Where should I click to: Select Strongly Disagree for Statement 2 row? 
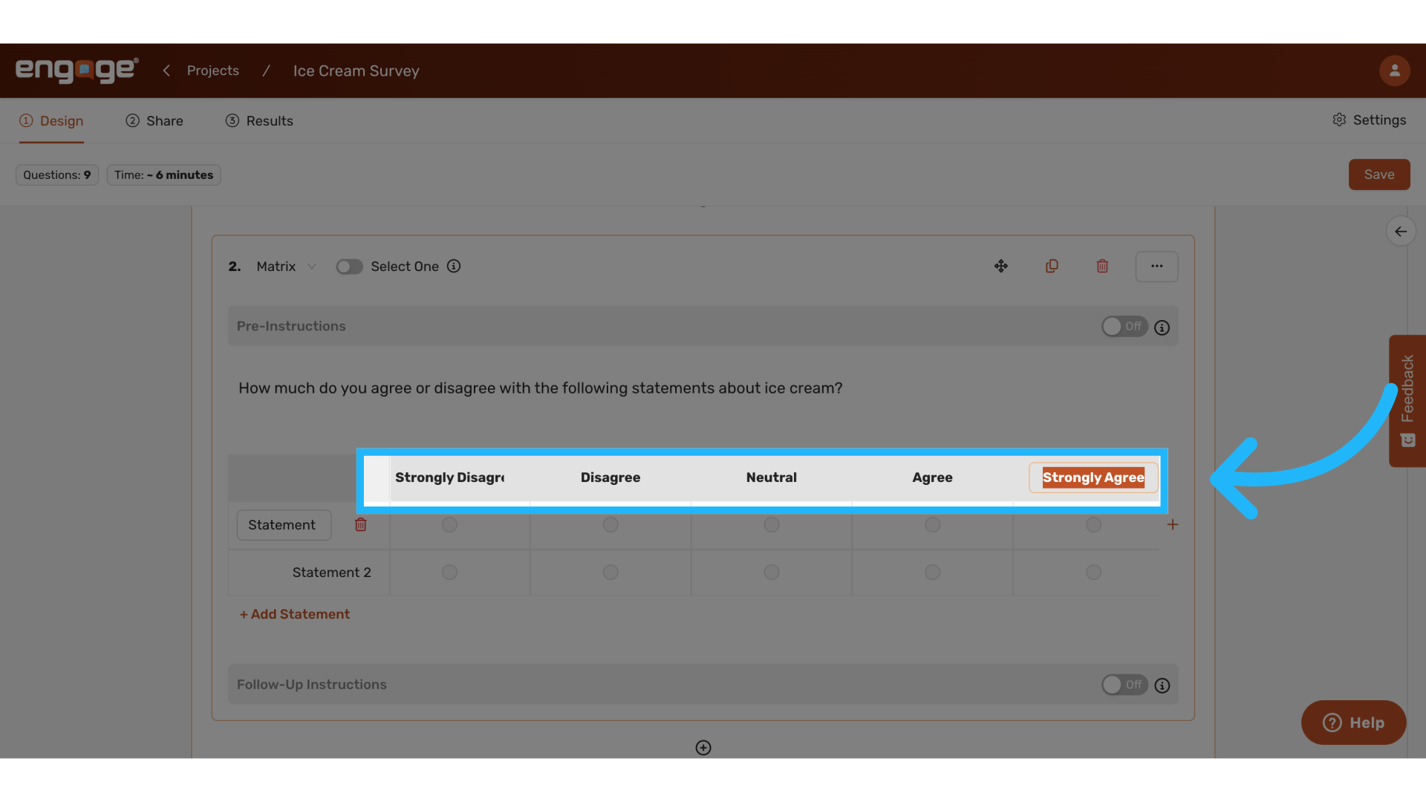[449, 573]
